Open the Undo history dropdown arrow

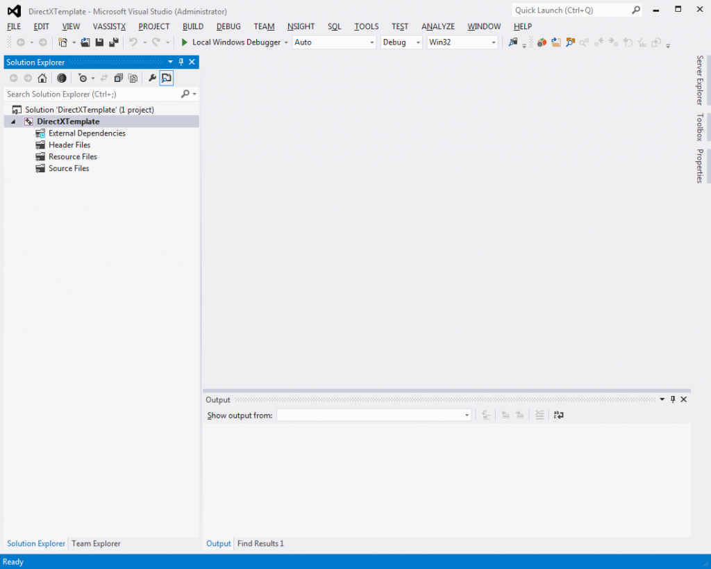[144, 42]
